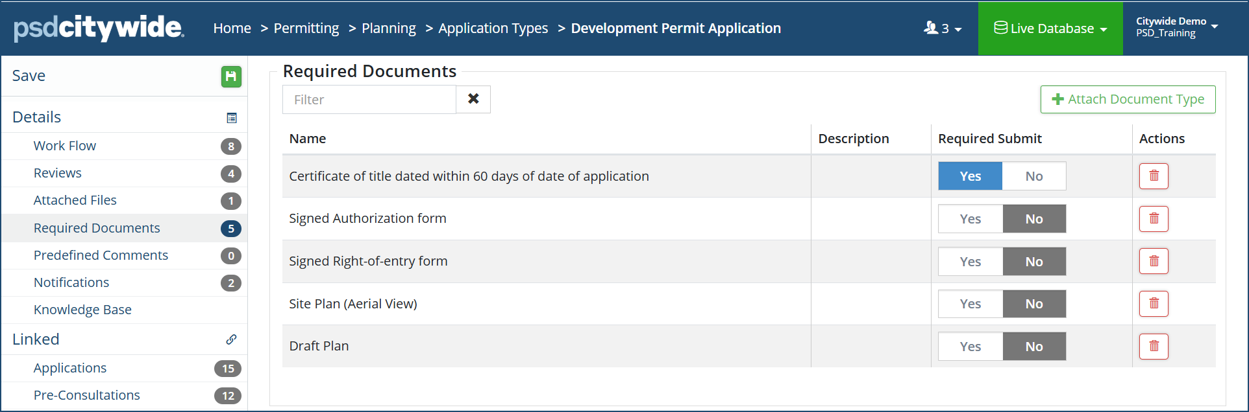The height and width of the screenshot is (412, 1249).
Task: Clear the filter with the X button
Action: tap(473, 99)
